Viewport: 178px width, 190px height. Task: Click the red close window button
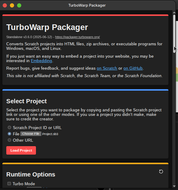5,5
